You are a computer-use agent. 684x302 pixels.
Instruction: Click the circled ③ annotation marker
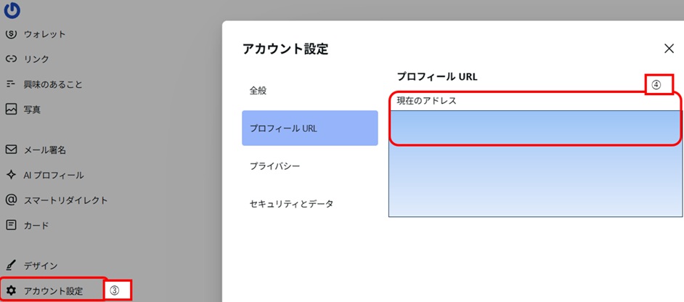pyautogui.click(x=115, y=290)
